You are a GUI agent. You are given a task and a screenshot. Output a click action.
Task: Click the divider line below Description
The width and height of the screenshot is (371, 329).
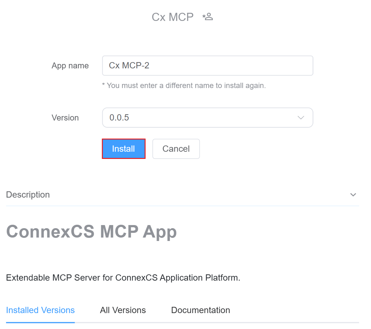coord(183,206)
